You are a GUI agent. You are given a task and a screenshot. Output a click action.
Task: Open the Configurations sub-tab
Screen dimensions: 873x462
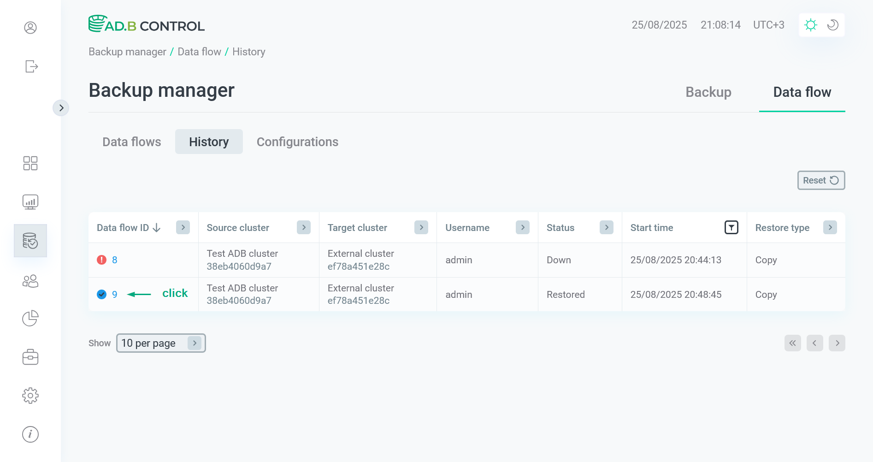pos(297,142)
